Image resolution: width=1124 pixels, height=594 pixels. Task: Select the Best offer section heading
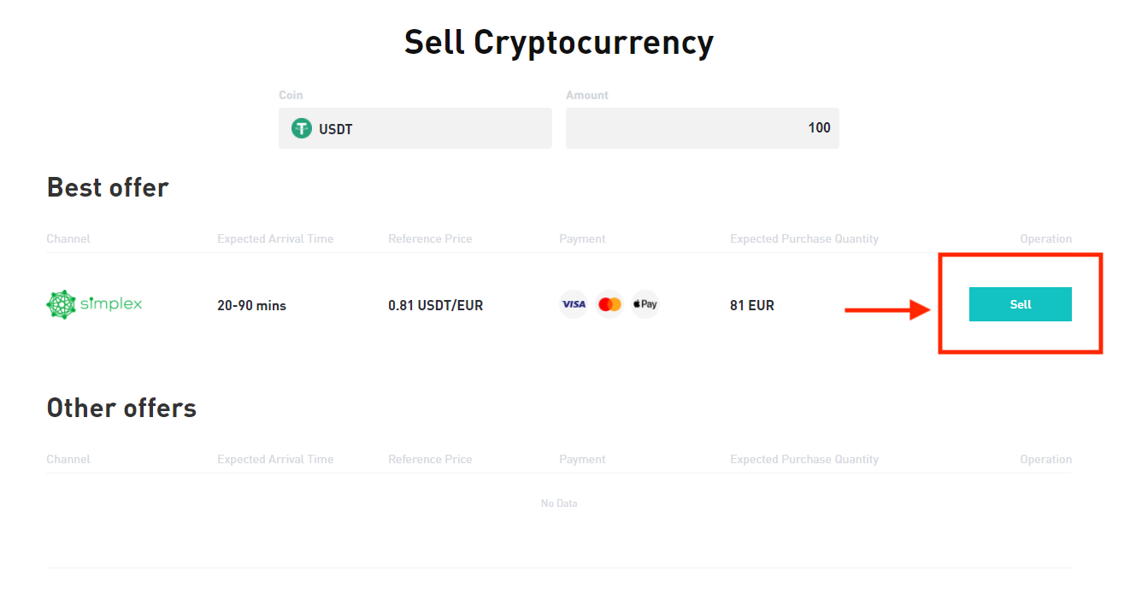[108, 187]
